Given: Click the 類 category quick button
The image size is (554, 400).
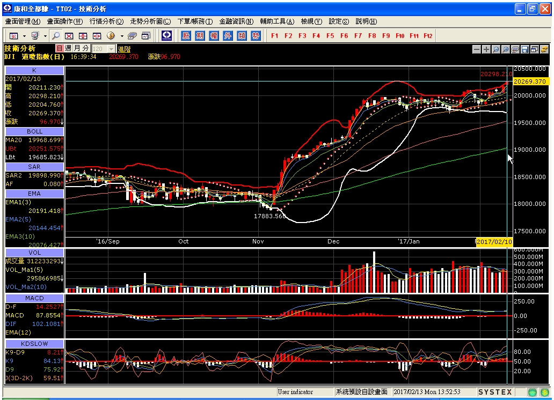Looking at the screenshot, I should point(242,36).
